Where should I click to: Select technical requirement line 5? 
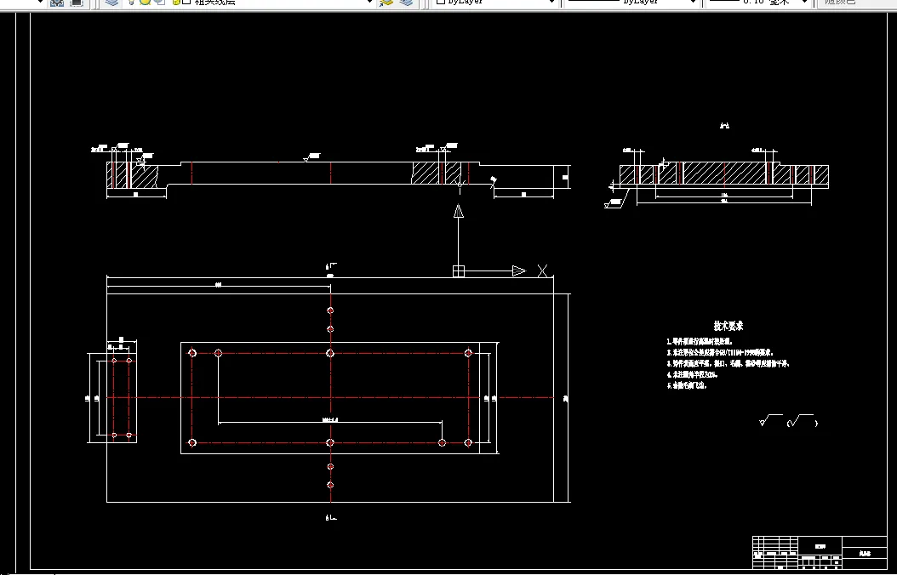[x=687, y=386]
